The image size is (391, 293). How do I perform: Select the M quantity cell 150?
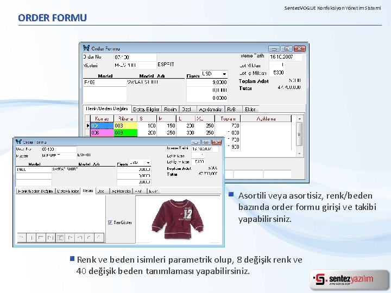pos(166,125)
